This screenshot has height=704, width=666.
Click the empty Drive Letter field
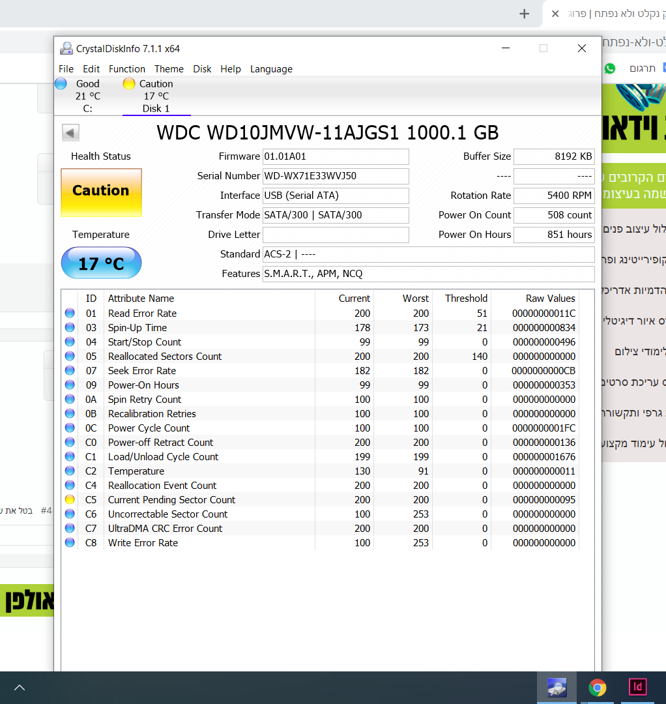click(x=336, y=235)
